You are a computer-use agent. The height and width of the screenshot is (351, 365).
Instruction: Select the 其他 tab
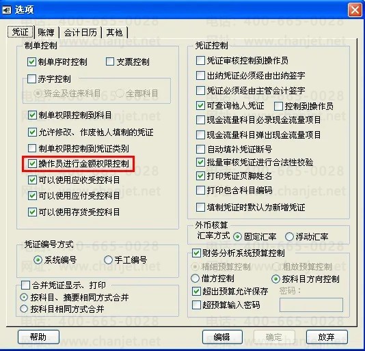pyautogui.click(x=114, y=32)
